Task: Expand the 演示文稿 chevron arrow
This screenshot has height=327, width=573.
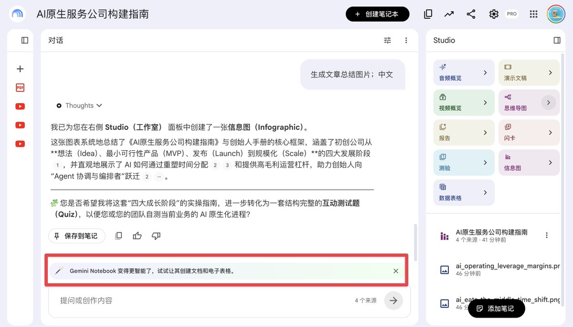Action: (x=550, y=73)
